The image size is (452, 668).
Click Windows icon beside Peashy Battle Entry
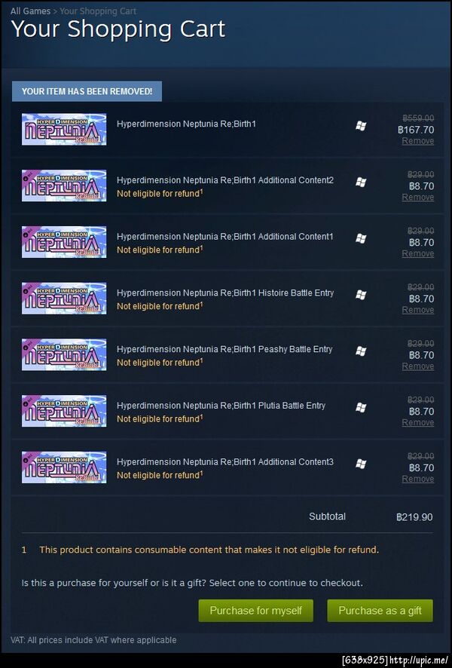click(361, 351)
